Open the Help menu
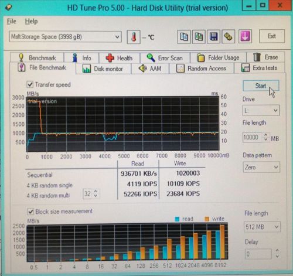Viewport: 293px width, 276px height. [31, 21]
